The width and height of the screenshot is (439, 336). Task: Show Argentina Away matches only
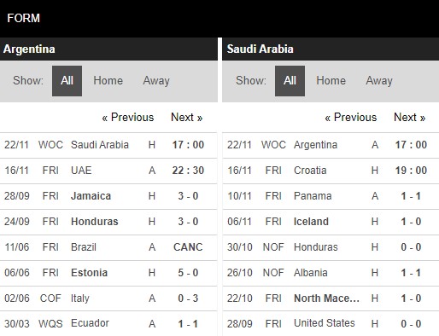[156, 81]
